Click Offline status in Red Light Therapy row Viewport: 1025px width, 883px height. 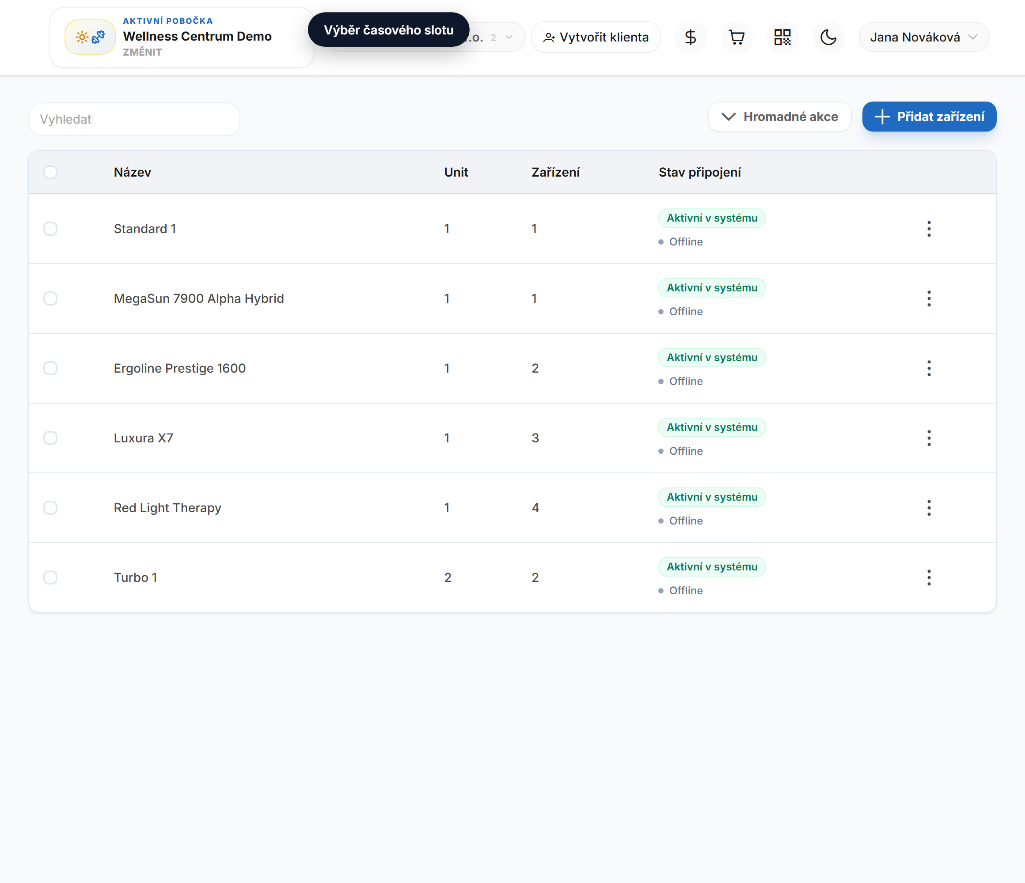point(681,521)
